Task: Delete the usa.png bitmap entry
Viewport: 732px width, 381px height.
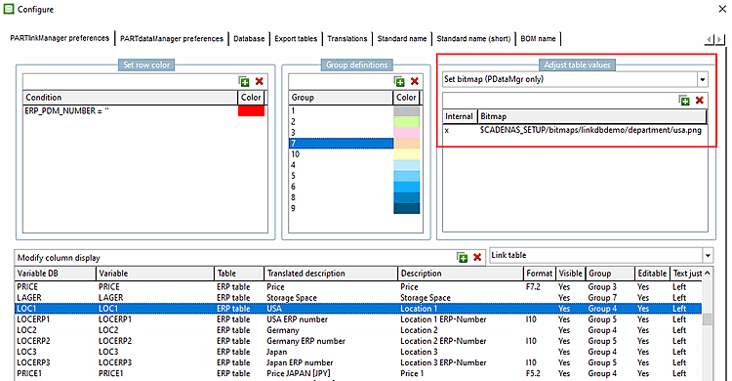Action: [x=700, y=100]
